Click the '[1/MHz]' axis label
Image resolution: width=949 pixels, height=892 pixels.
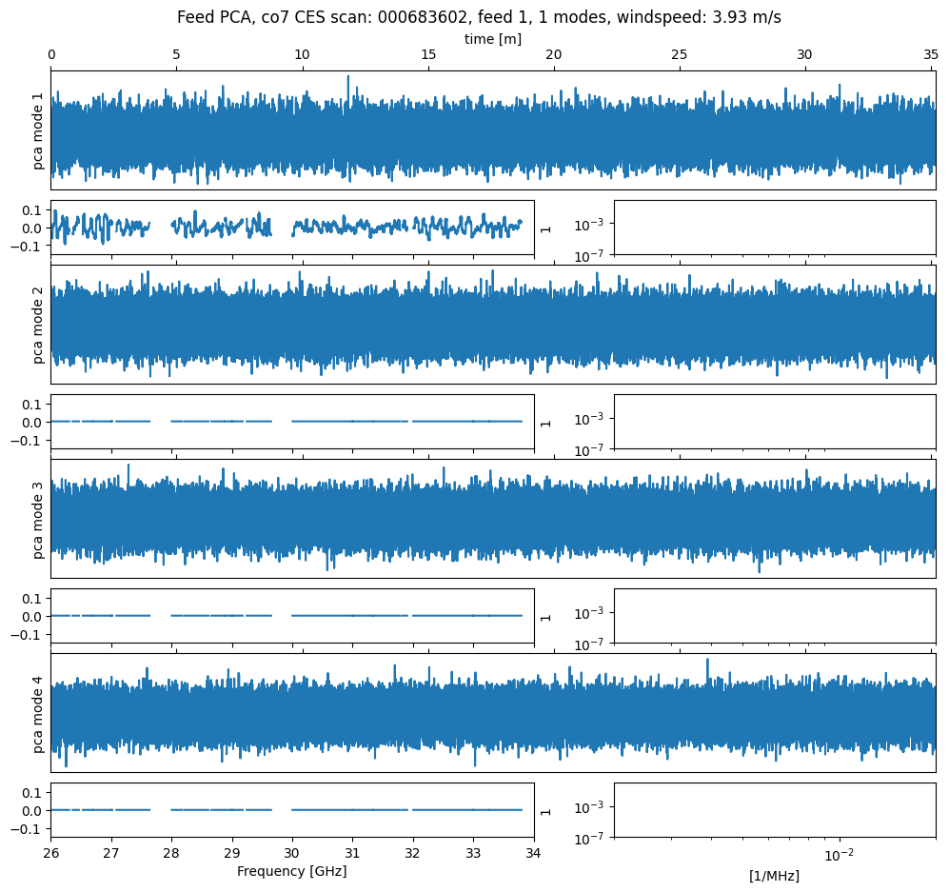[774, 875]
